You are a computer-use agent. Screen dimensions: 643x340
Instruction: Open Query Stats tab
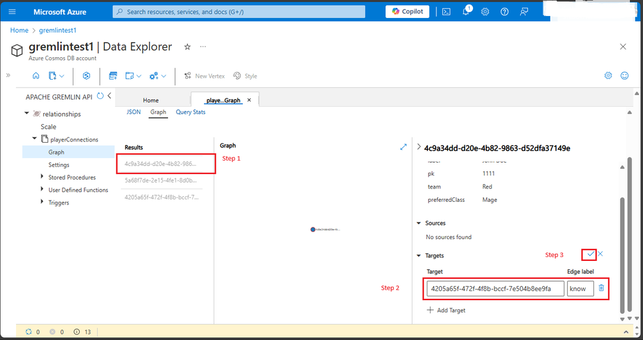click(191, 112)
